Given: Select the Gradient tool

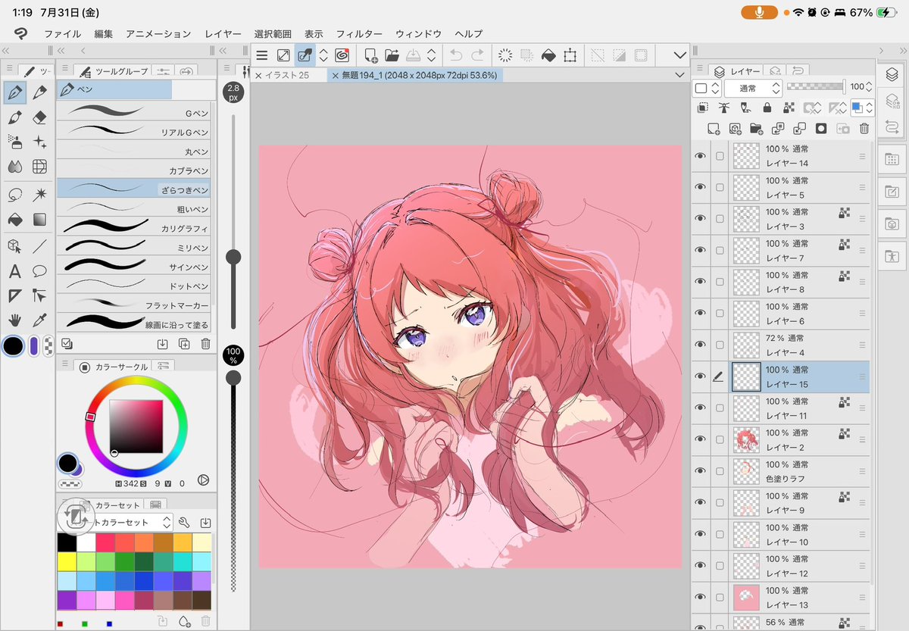Looking at the screenshot, I should click(40, 219).
